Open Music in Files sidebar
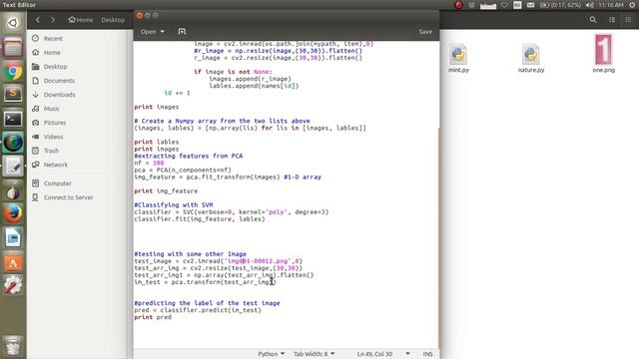The image size is (639, 359). tap(51, 109)
